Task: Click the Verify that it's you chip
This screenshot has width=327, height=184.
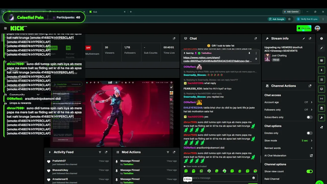Action: [x=307, y=19]
